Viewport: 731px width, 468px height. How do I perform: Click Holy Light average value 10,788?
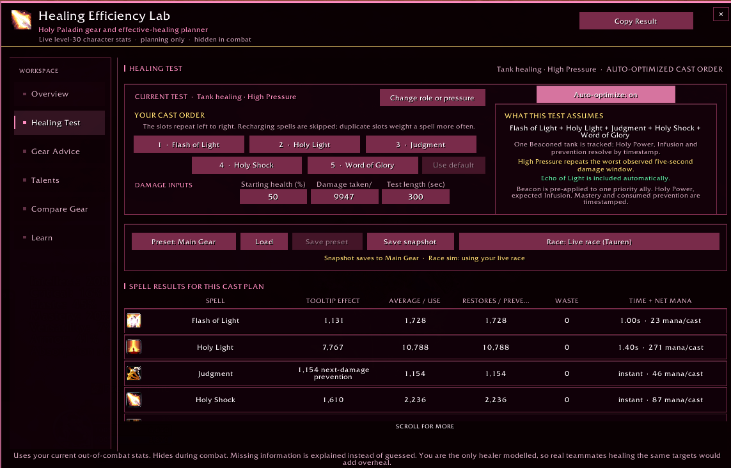[x=415, y=347]
